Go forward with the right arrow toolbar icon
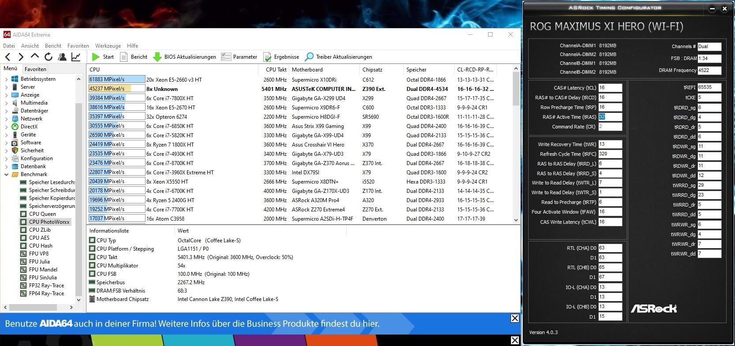Image resolution: width=735 pixels, height=346 pixels. (x=21, y=56)
